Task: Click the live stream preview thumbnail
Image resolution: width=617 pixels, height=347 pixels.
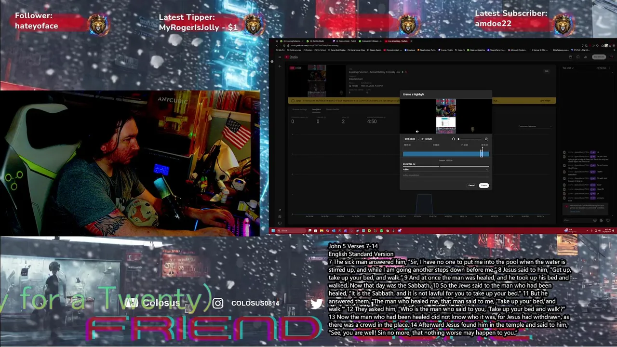Action: coord(317,80)
